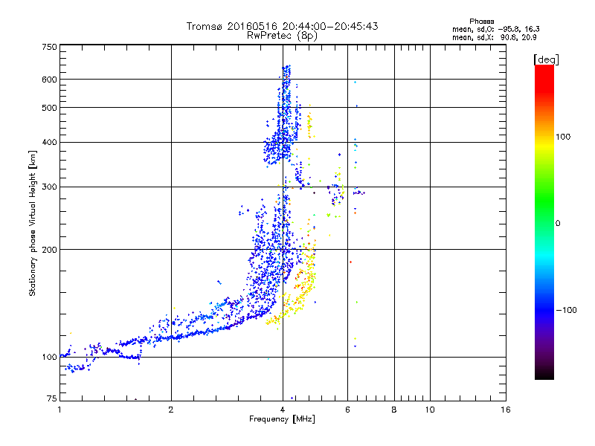Click the colorbar tick label '0'
The image size is (595, 446).
point(558,224)
